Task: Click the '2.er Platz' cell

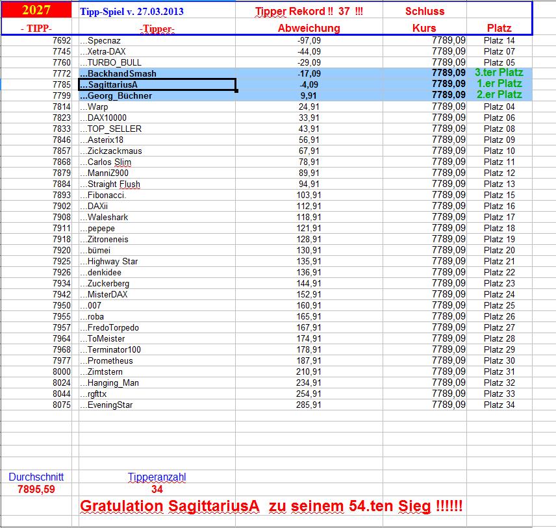Action: click(x=499, y=95)
